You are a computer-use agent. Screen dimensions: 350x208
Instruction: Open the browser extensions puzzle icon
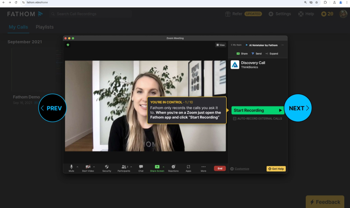click(325, 3)
